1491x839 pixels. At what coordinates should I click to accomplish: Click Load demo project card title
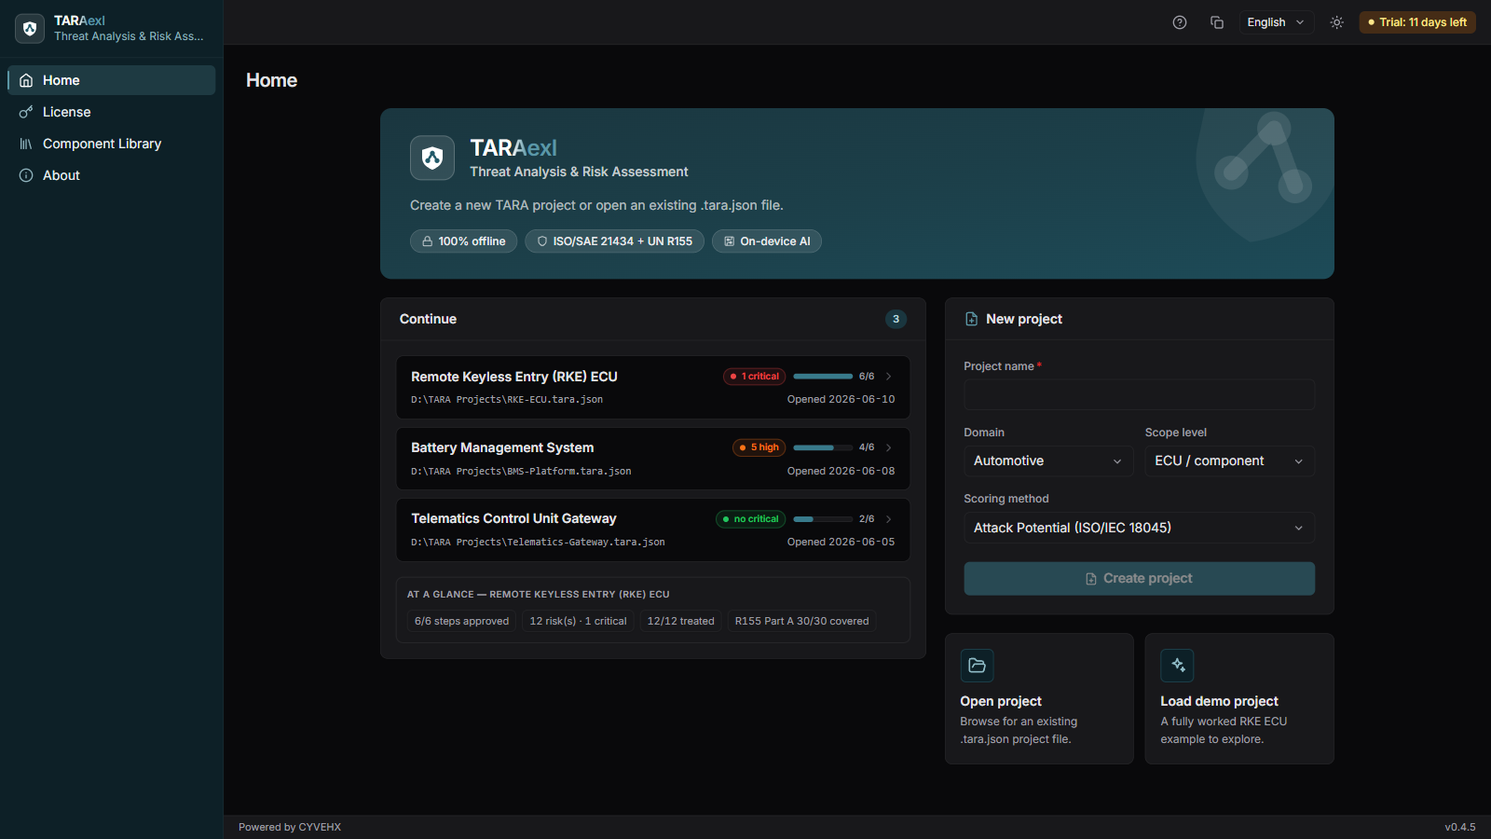[1219, 701]
